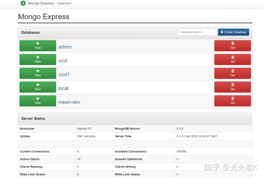
Task: Click the trash icon on admin's Del button
Action: [x=232, y=44]
